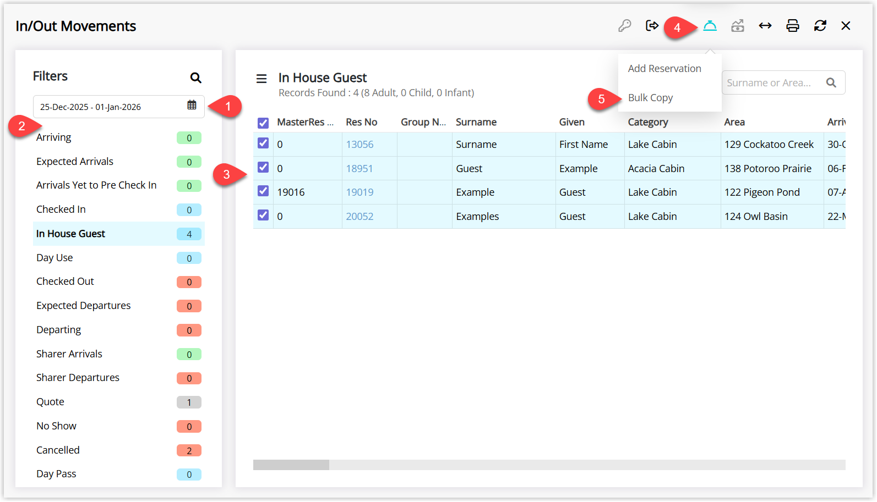Select the Checked Out filter
877x502 pixels.
pyautogui.click(x=119, y=282)
